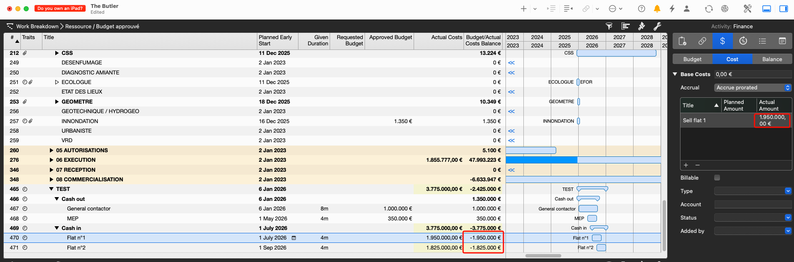Toggle the right sidebar panel

click(x=784, y=9)
